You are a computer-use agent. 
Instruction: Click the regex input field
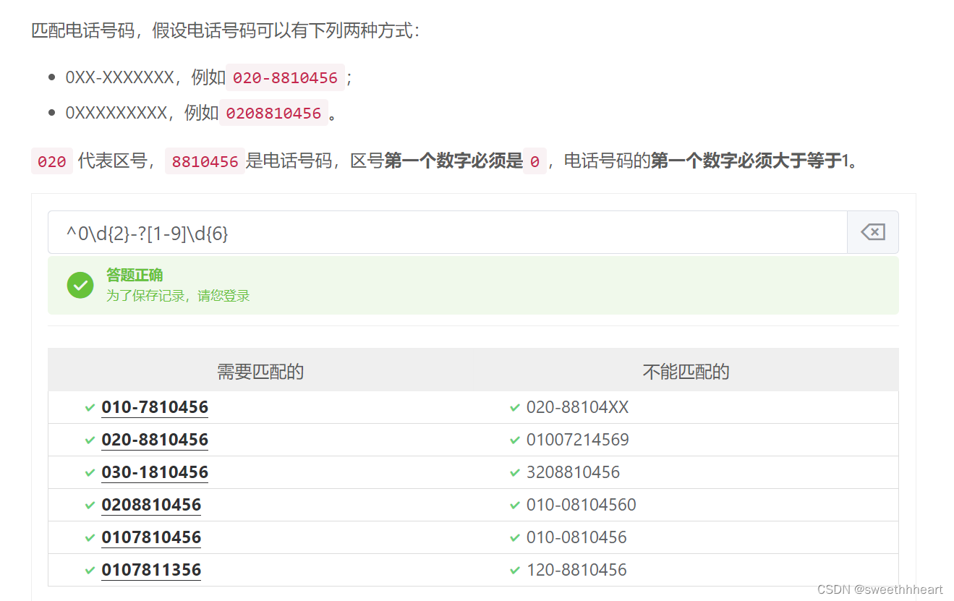point(448,232)
